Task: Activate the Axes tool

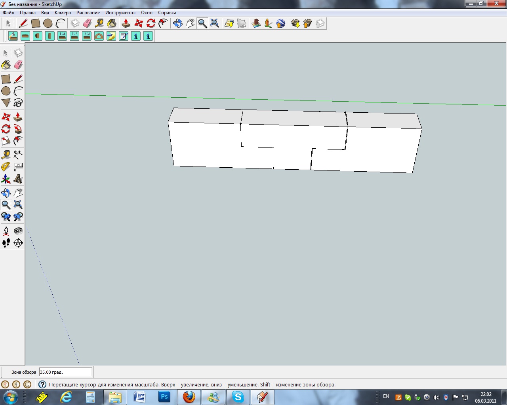Action: (6, 179)
